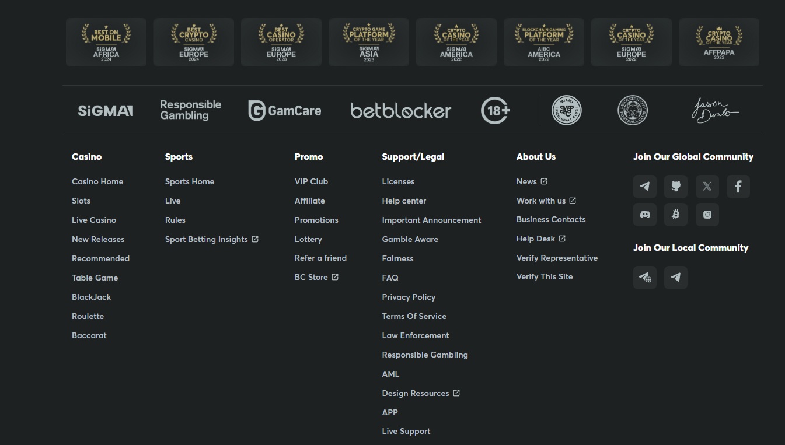Open local community Telegram icon with globe
Image resolution: width=785 pixels, height=445 pixels.
[x=645, y=278]
